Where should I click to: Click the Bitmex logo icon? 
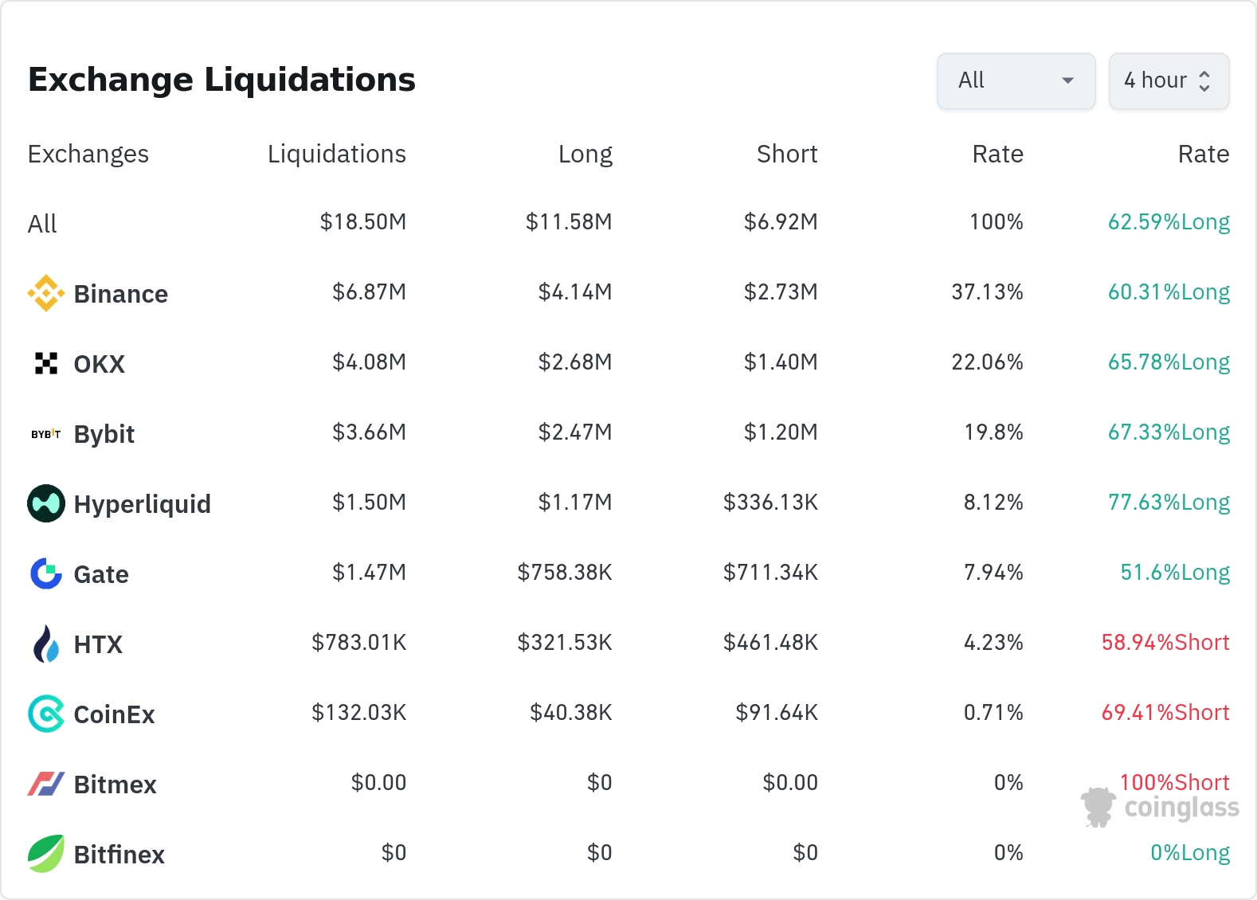tap(46, 784)
